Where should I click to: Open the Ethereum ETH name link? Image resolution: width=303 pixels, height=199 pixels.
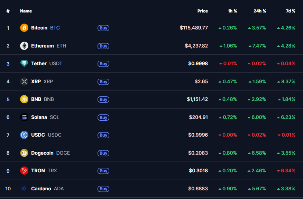[49, 46]
